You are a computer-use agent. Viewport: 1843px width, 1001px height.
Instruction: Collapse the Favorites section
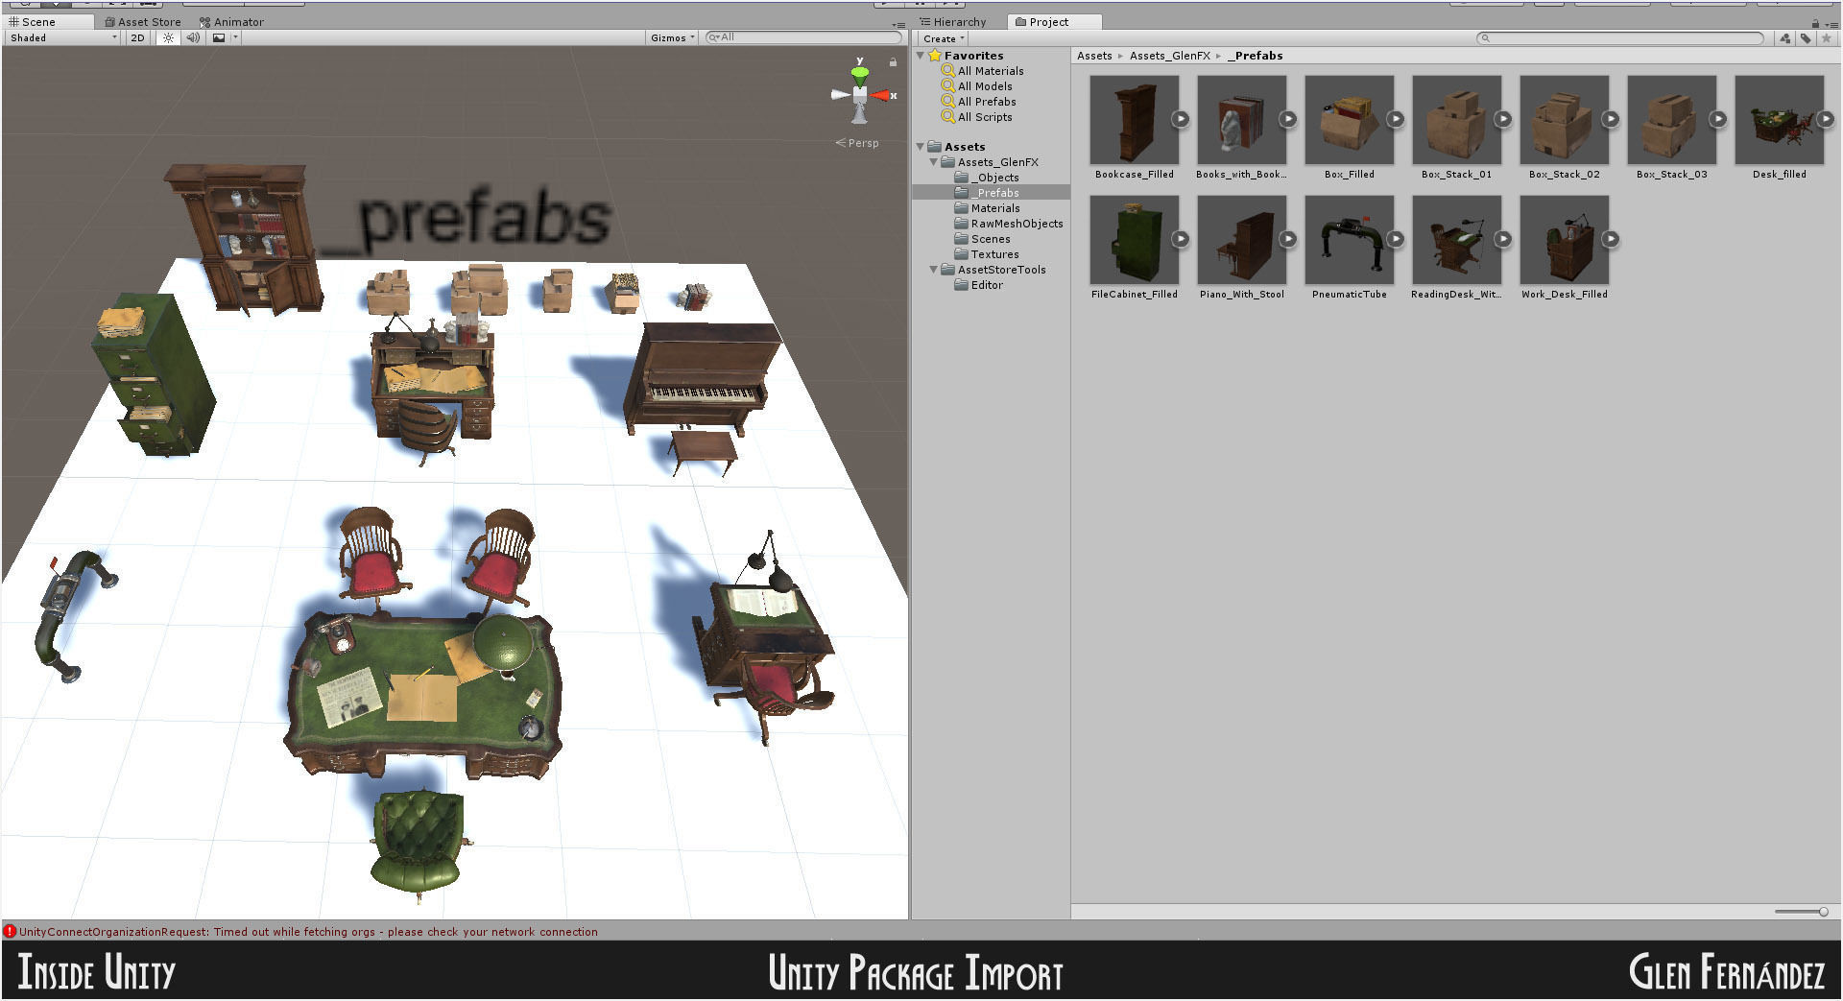click(x=921, y=56)
